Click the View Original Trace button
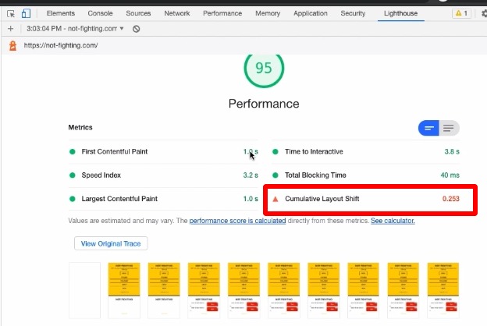 pyautogui.click(x=111, y=244)
